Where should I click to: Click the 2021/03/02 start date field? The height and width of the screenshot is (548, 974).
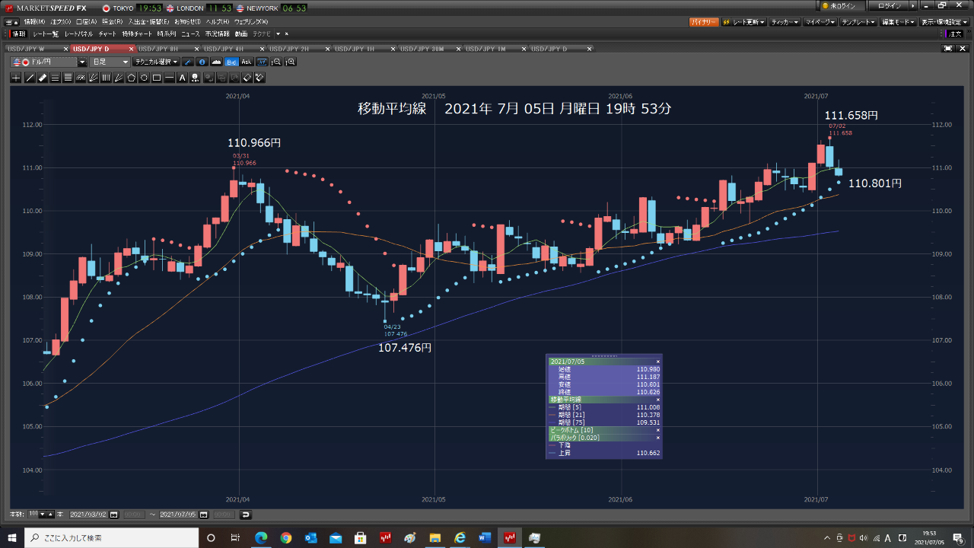[x=88, y=515]
